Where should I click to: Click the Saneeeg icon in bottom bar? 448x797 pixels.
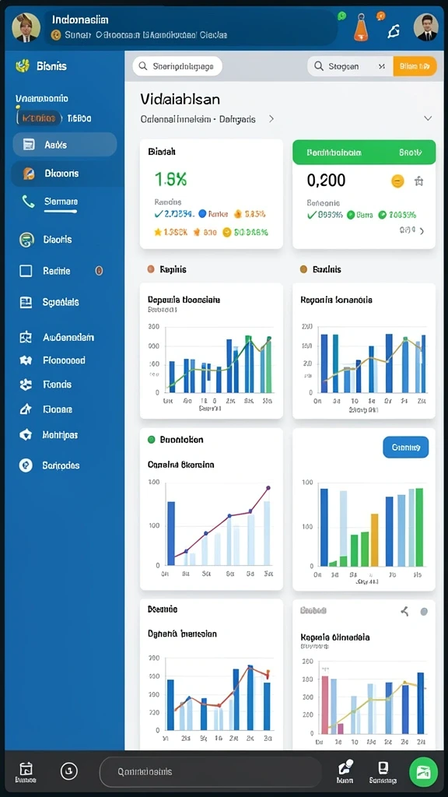383,767
